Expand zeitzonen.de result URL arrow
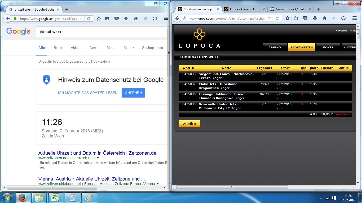362x203 pixels. tap(98, 158)
